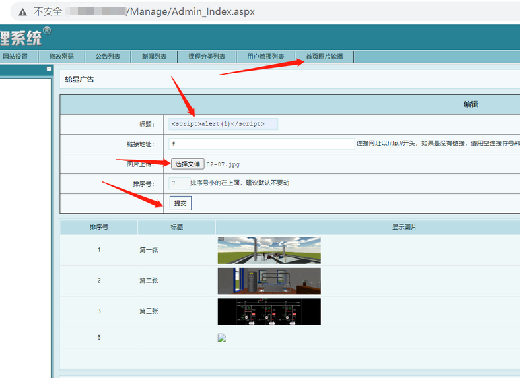Click order number 3 in the table

99,311
